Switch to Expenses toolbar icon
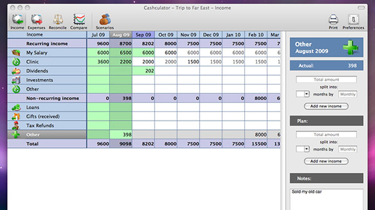This screenshot has height=210, width=375. point(36,22)
